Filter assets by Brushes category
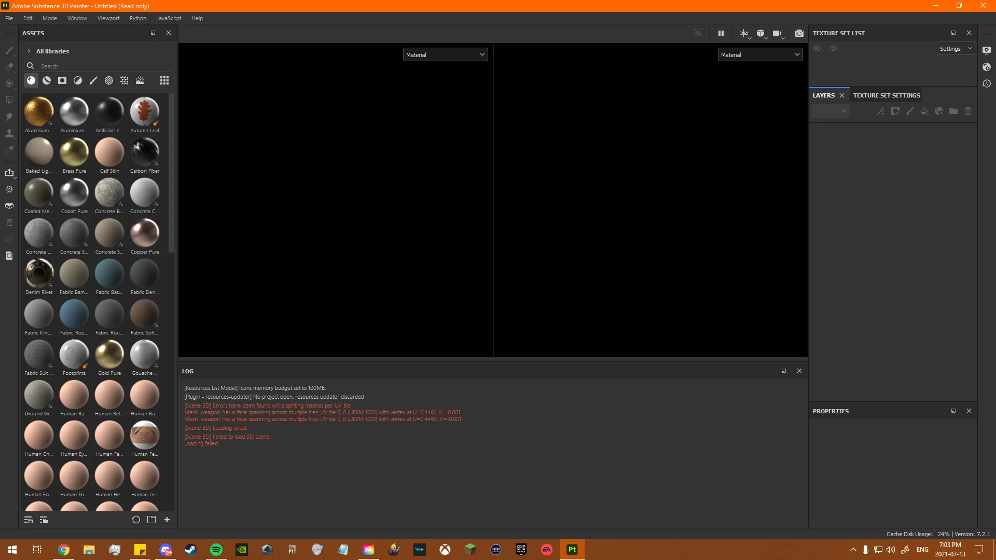 pyautogui.click(x=93, y=80)
